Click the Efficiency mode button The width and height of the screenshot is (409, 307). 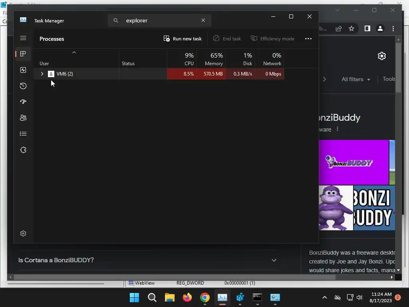(x=272, y=39)
